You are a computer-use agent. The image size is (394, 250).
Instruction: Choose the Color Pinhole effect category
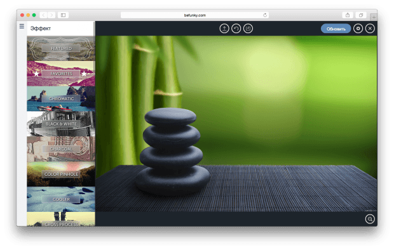[61, 174]
